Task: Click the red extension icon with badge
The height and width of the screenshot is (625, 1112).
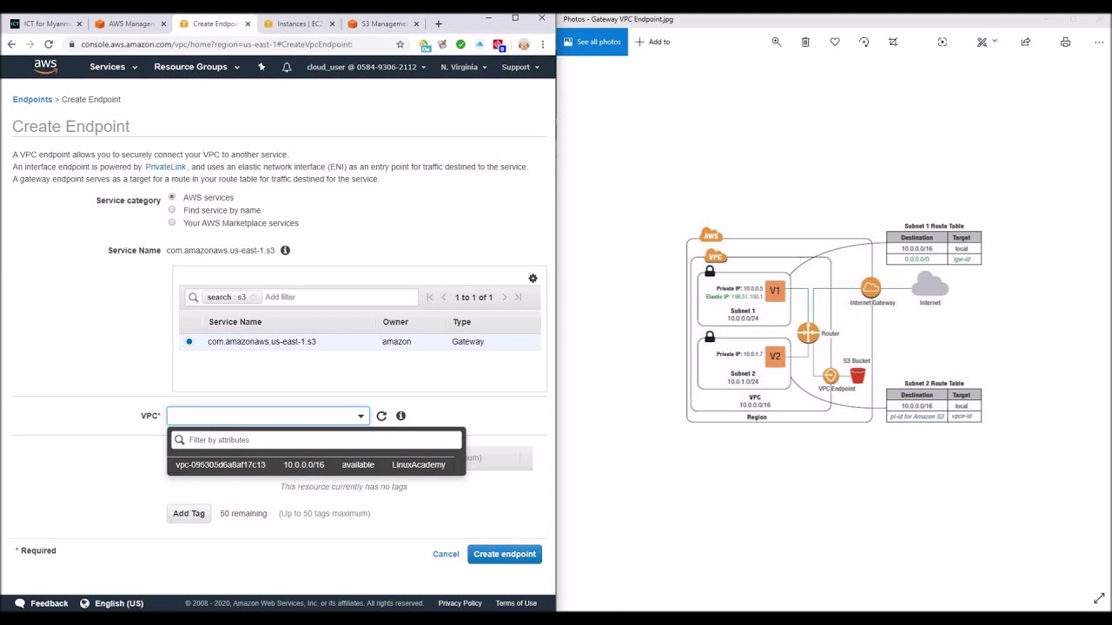Action: (498, 44)
